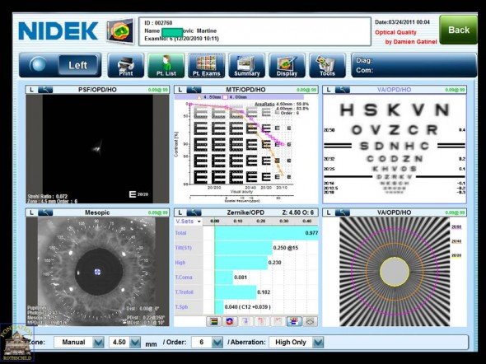
Task: Click the PSF/OPD/HO panel title
Action: (x=97, y=90)
